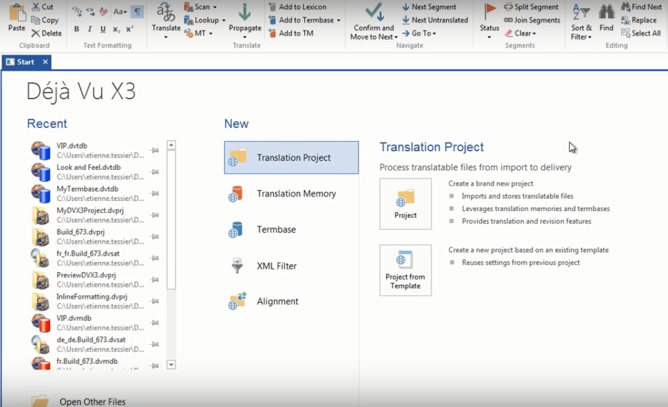Image resolution: width=668 pixels, height=407 pixels.
Task: Pin Look and Feel.dvtdb in recent list
Action: tap(155, 172)
